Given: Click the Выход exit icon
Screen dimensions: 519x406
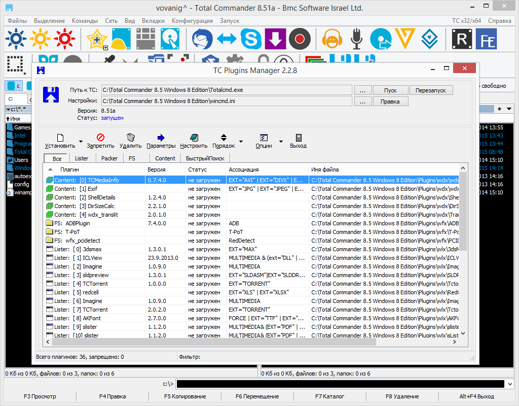Looking at the screenshot, I should click(x=298, y=138).
